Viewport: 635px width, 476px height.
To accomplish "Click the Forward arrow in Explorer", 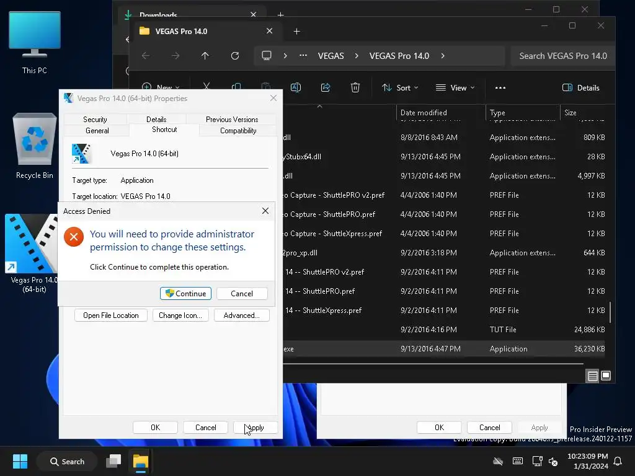I will (175, 56).
